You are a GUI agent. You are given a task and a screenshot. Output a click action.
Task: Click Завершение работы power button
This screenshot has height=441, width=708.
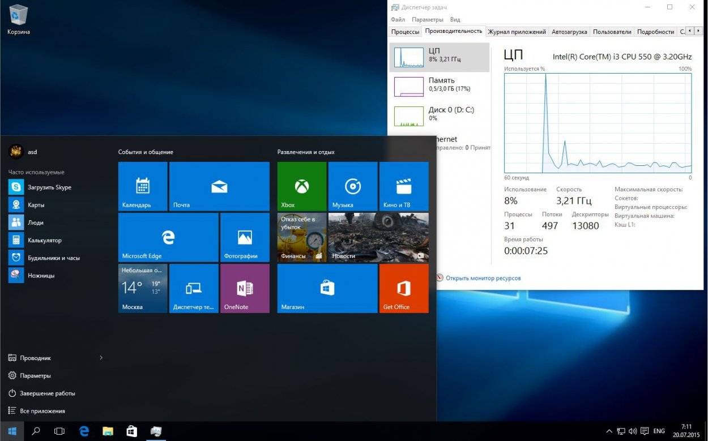pyautogui.click(x=47, y=393)
